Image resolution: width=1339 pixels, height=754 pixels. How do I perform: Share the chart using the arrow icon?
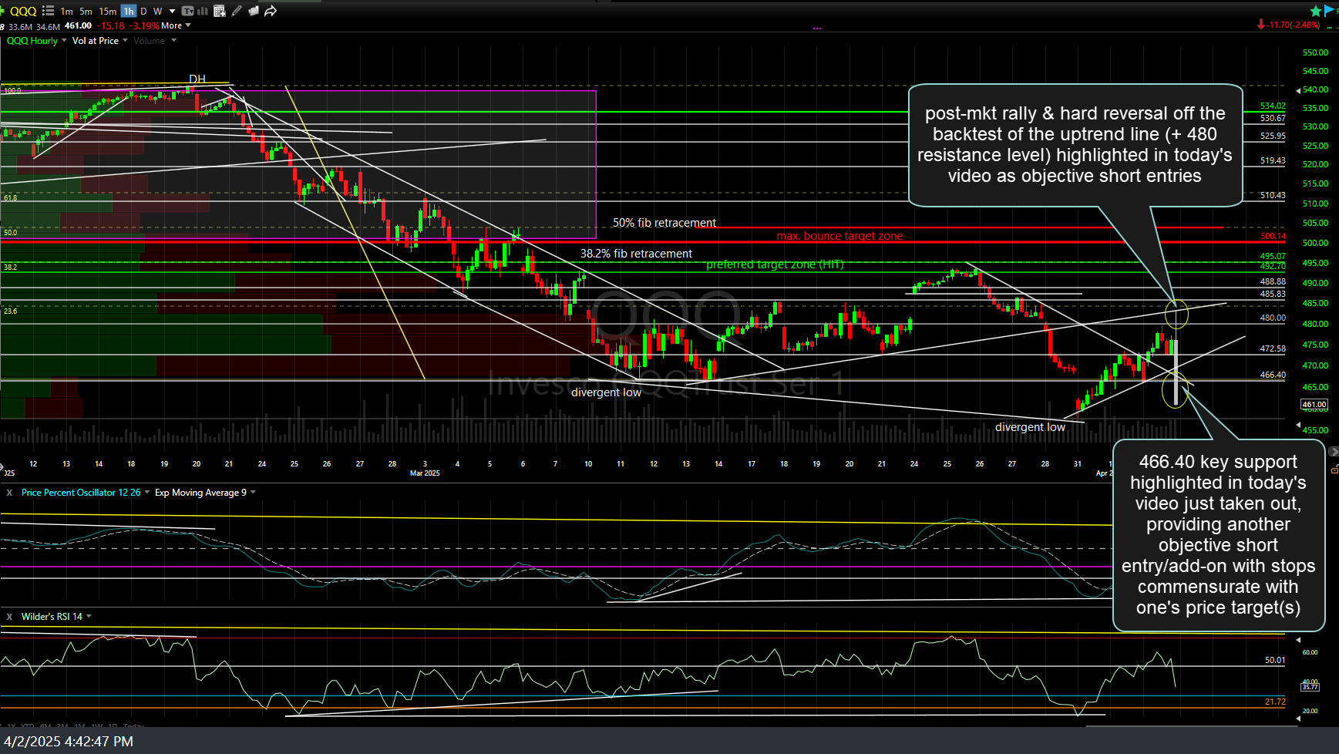point(270,11)
